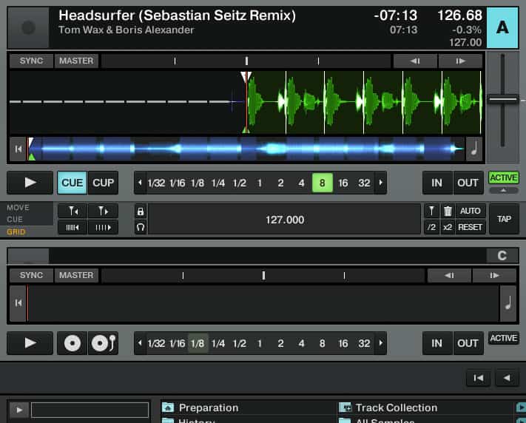Open the CUE tab in advanced panel
The image size is (526, 423).
point(15,220)
